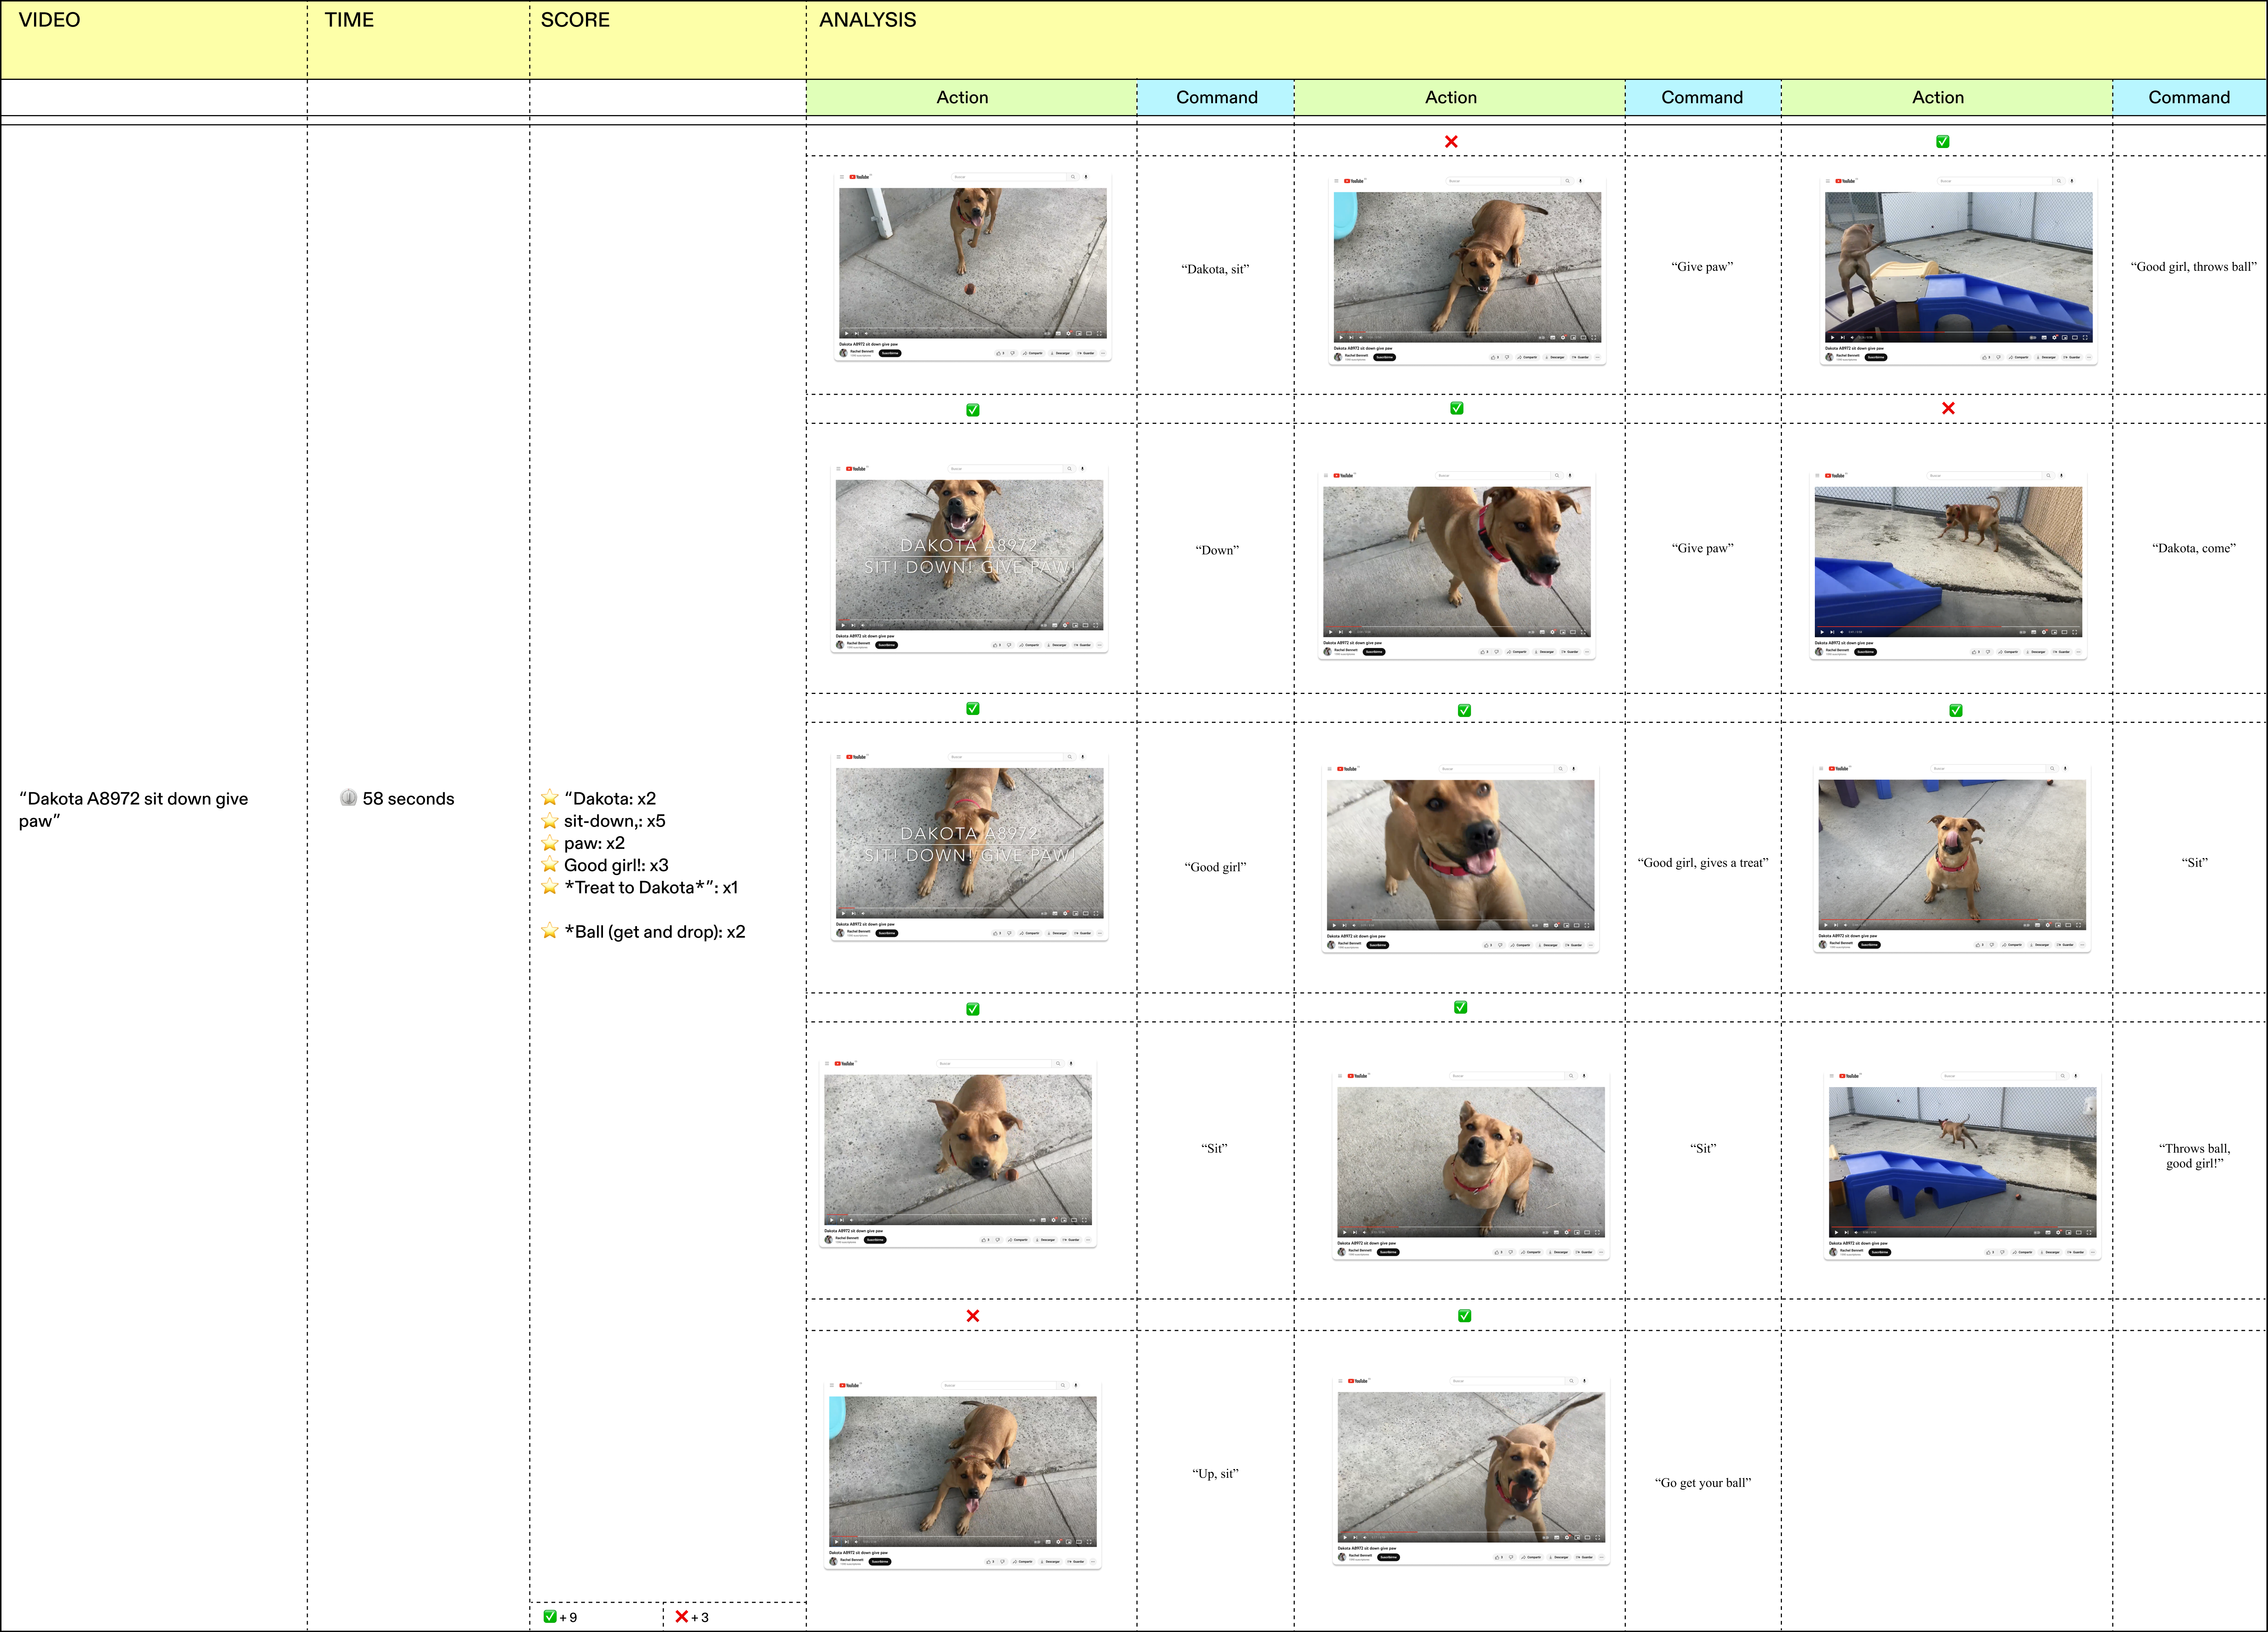Image resolution: width=2268 pixels, height=1632 pixels.
Task: Click green checkmark in the top analysis row
Action: tap(1942, 142)
